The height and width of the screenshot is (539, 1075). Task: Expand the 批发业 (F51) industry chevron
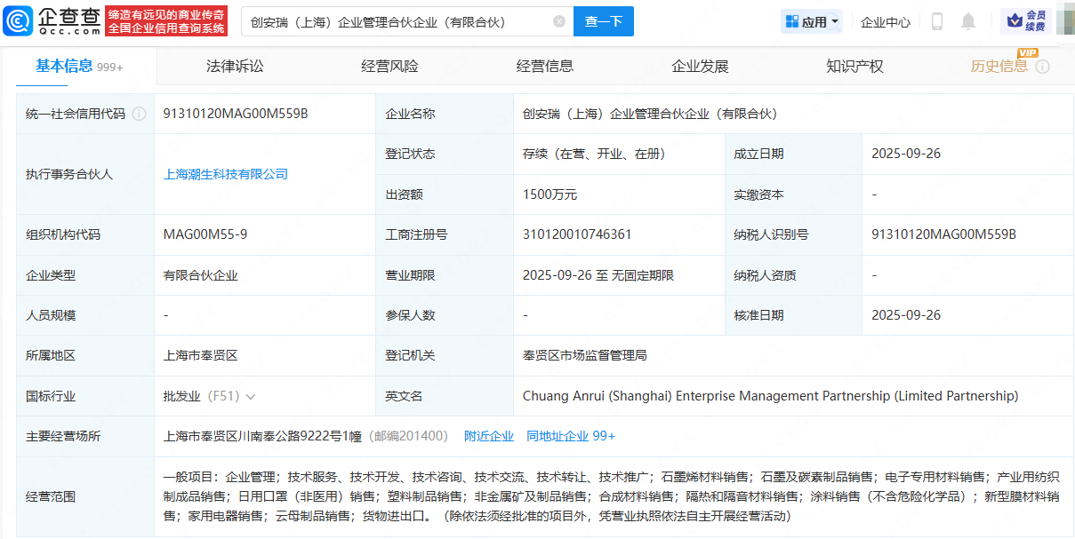click(x=251, y=397)
